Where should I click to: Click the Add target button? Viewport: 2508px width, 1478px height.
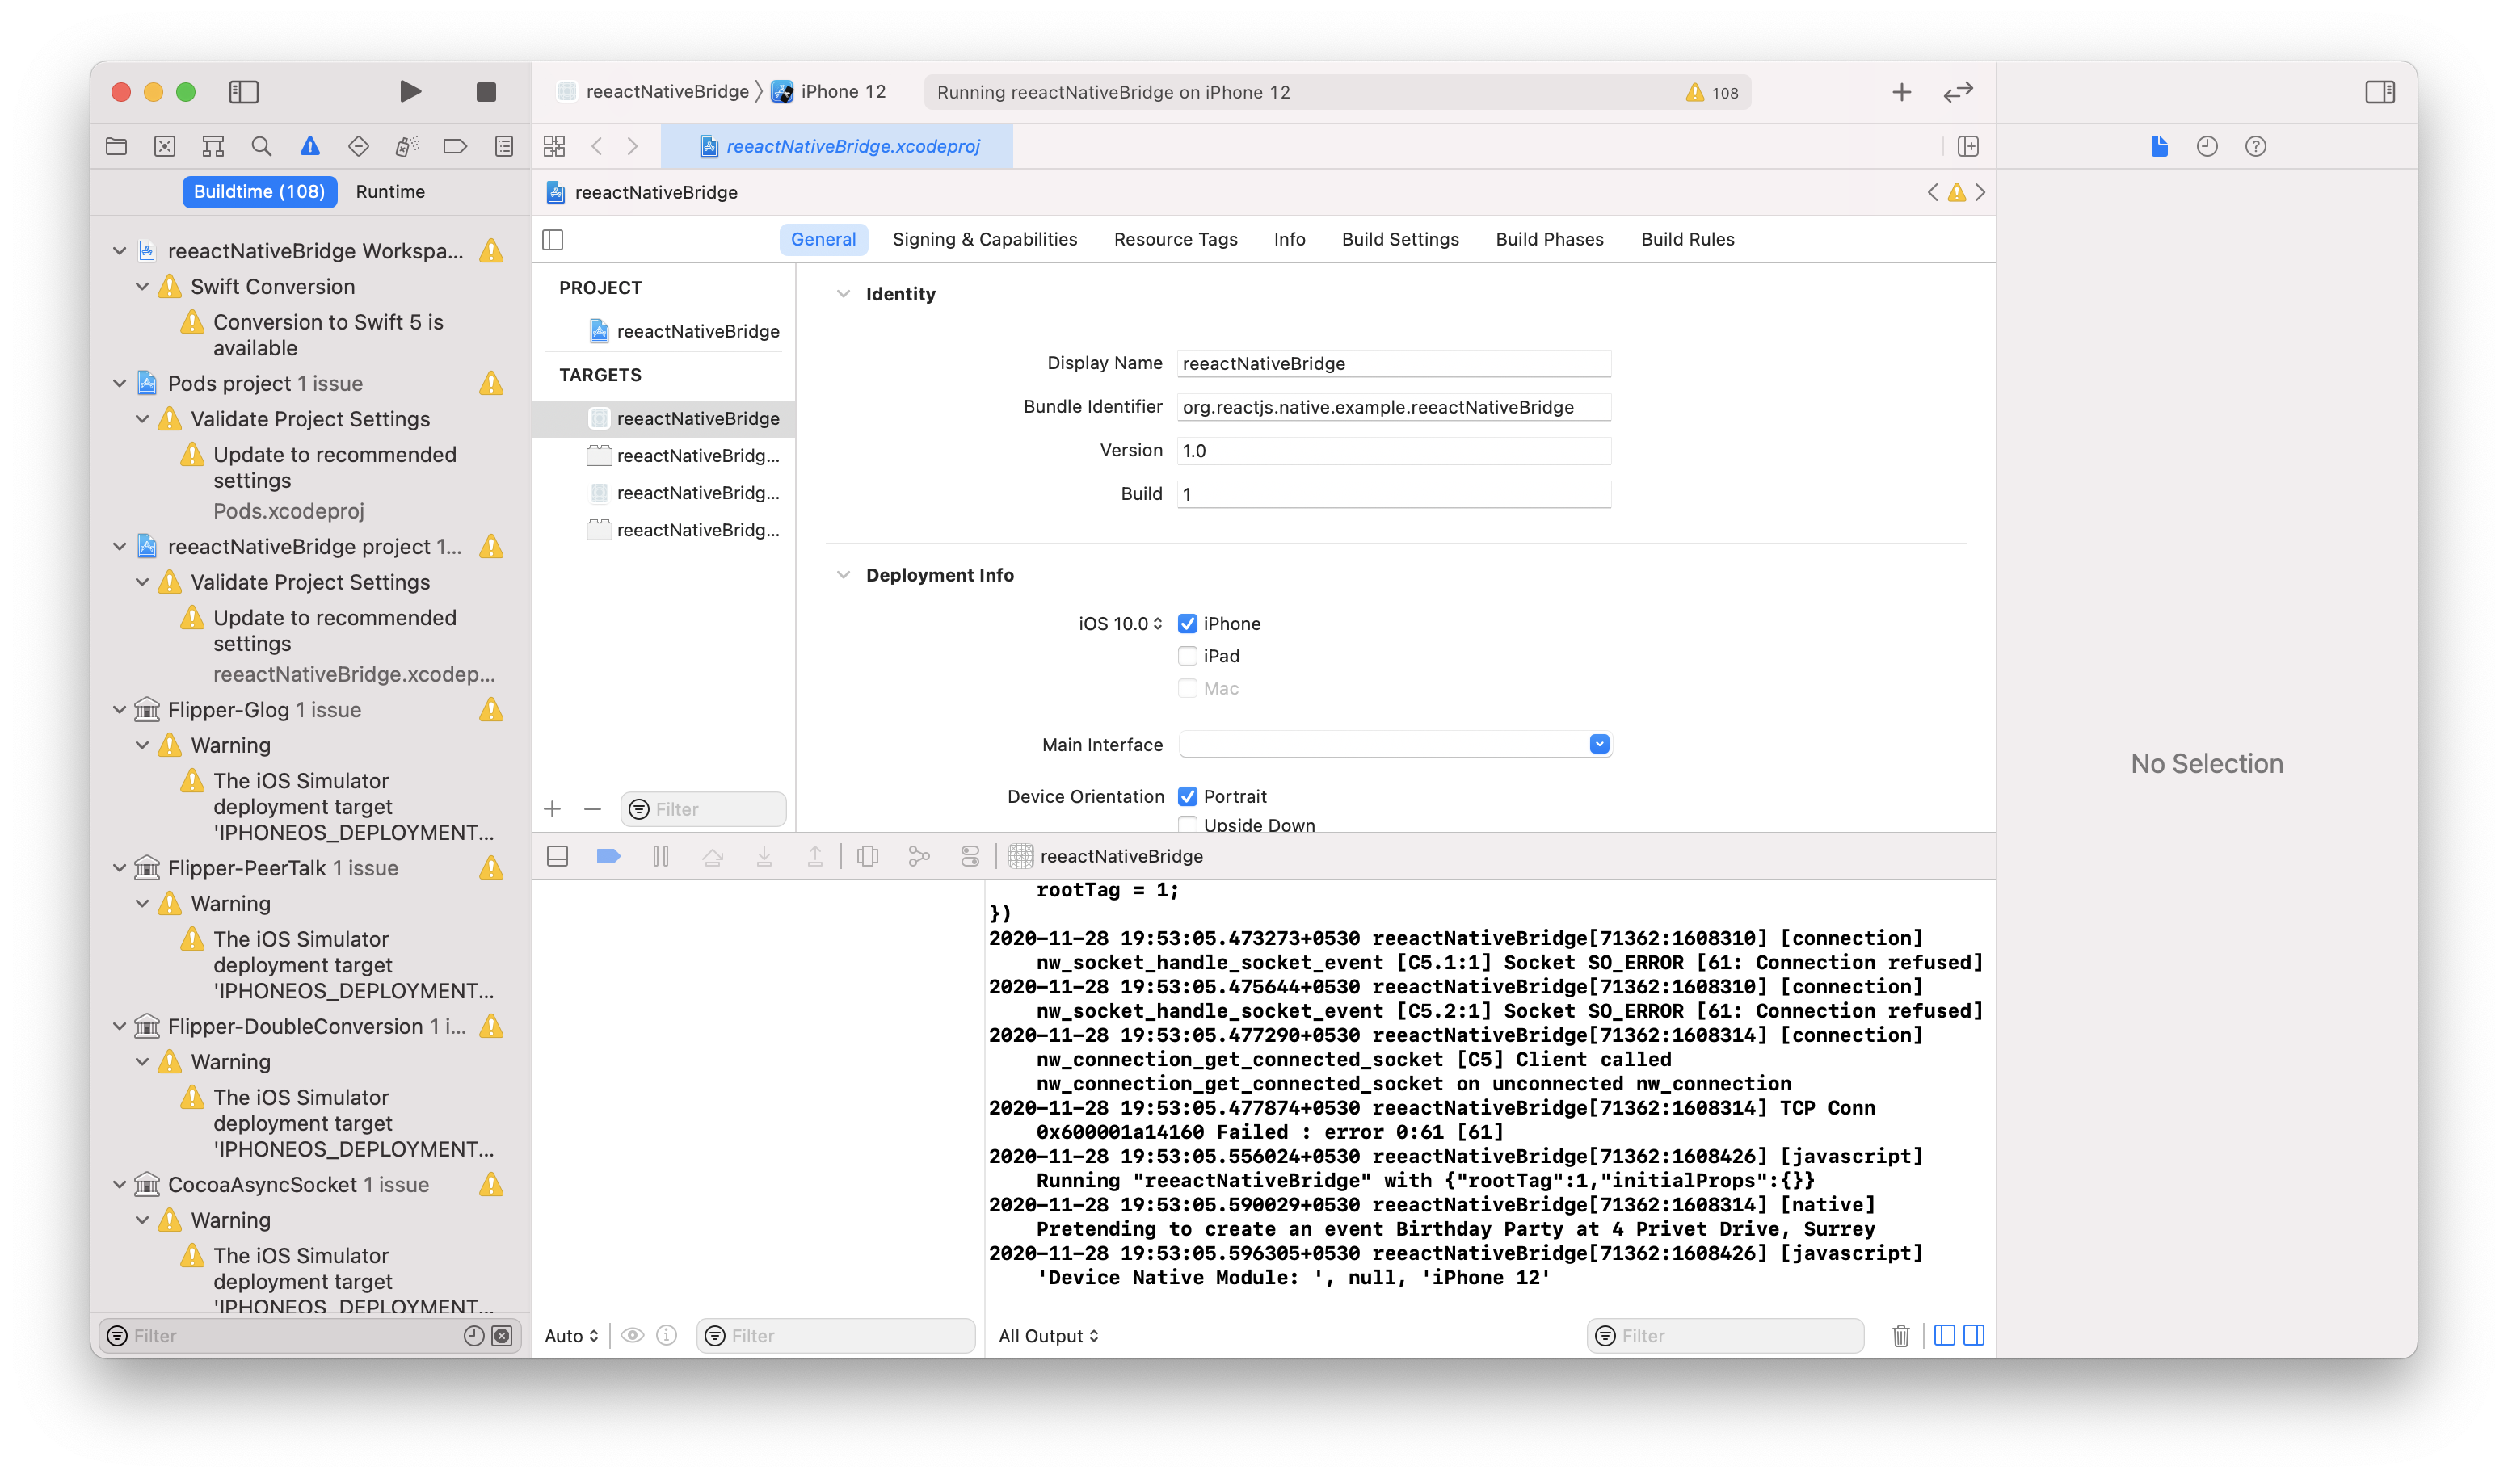551,808
